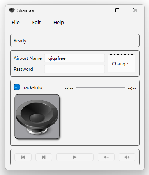
Task: Maximize the Shairport window
Action: tap(117, 10)
